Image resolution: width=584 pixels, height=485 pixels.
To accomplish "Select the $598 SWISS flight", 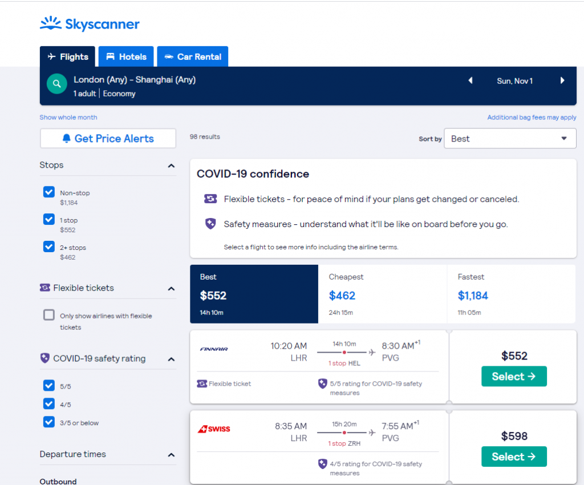I will (514, 456).
